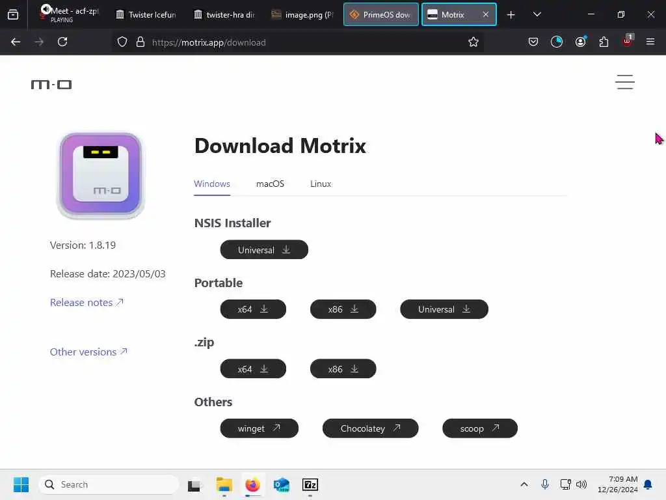This screenshot has height=500, width=666.
Task: Download Portable x64 build
Action: coord(253,309)
